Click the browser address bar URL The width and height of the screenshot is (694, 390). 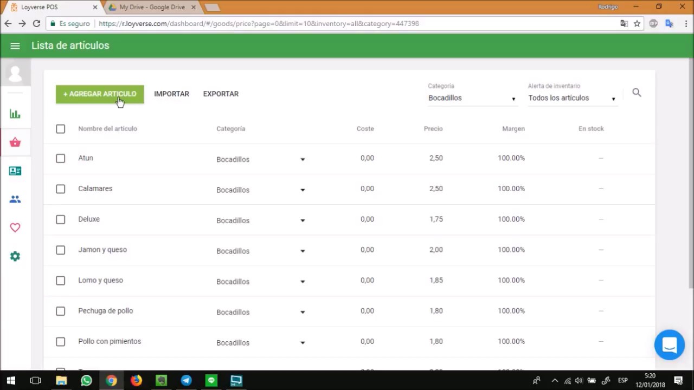click(259, 24)
